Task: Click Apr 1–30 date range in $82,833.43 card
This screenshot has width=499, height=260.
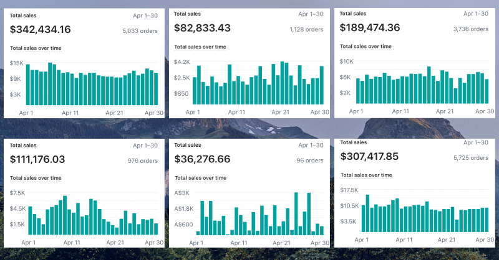Action: pyautogui.click(x=311, y=14)
